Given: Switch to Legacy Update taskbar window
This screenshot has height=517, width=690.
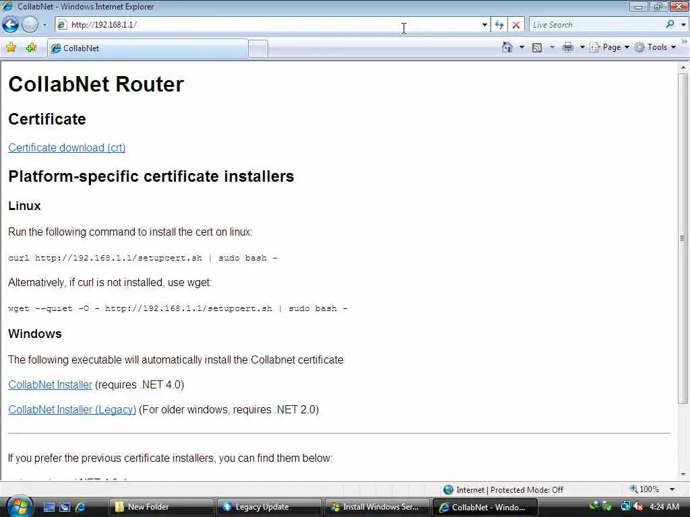Looking at the screenshot, I should tap(269, 507).
